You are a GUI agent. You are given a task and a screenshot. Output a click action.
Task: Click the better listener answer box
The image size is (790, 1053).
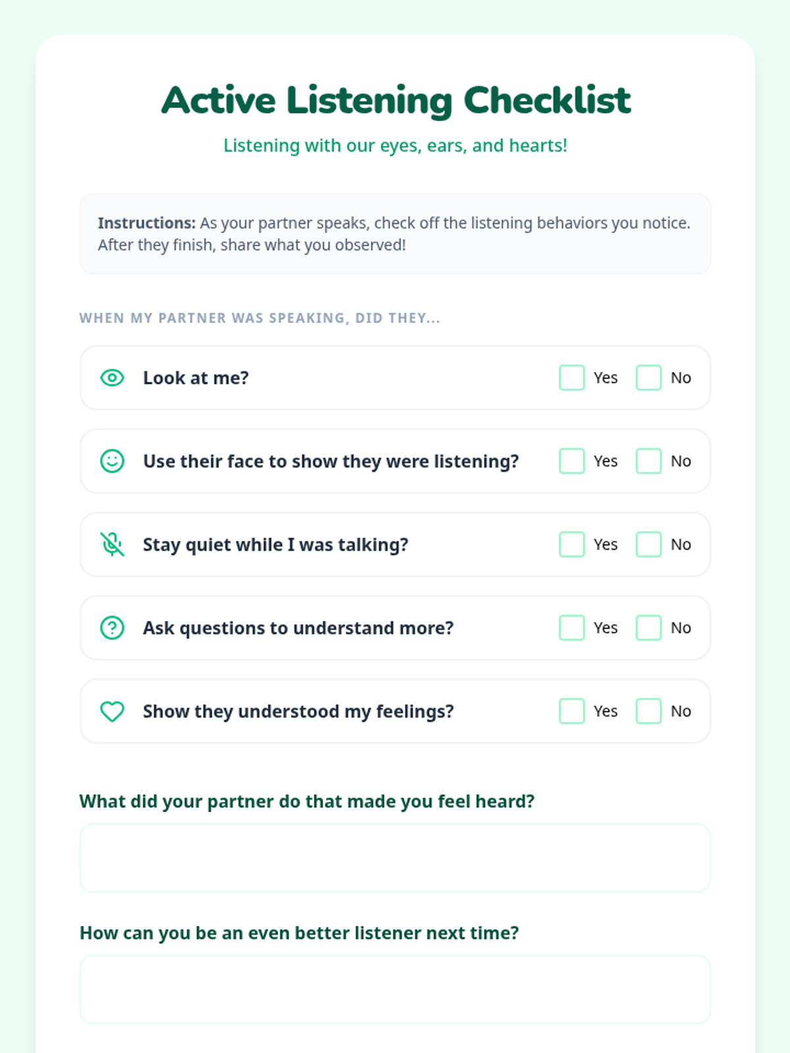[395, 990]
